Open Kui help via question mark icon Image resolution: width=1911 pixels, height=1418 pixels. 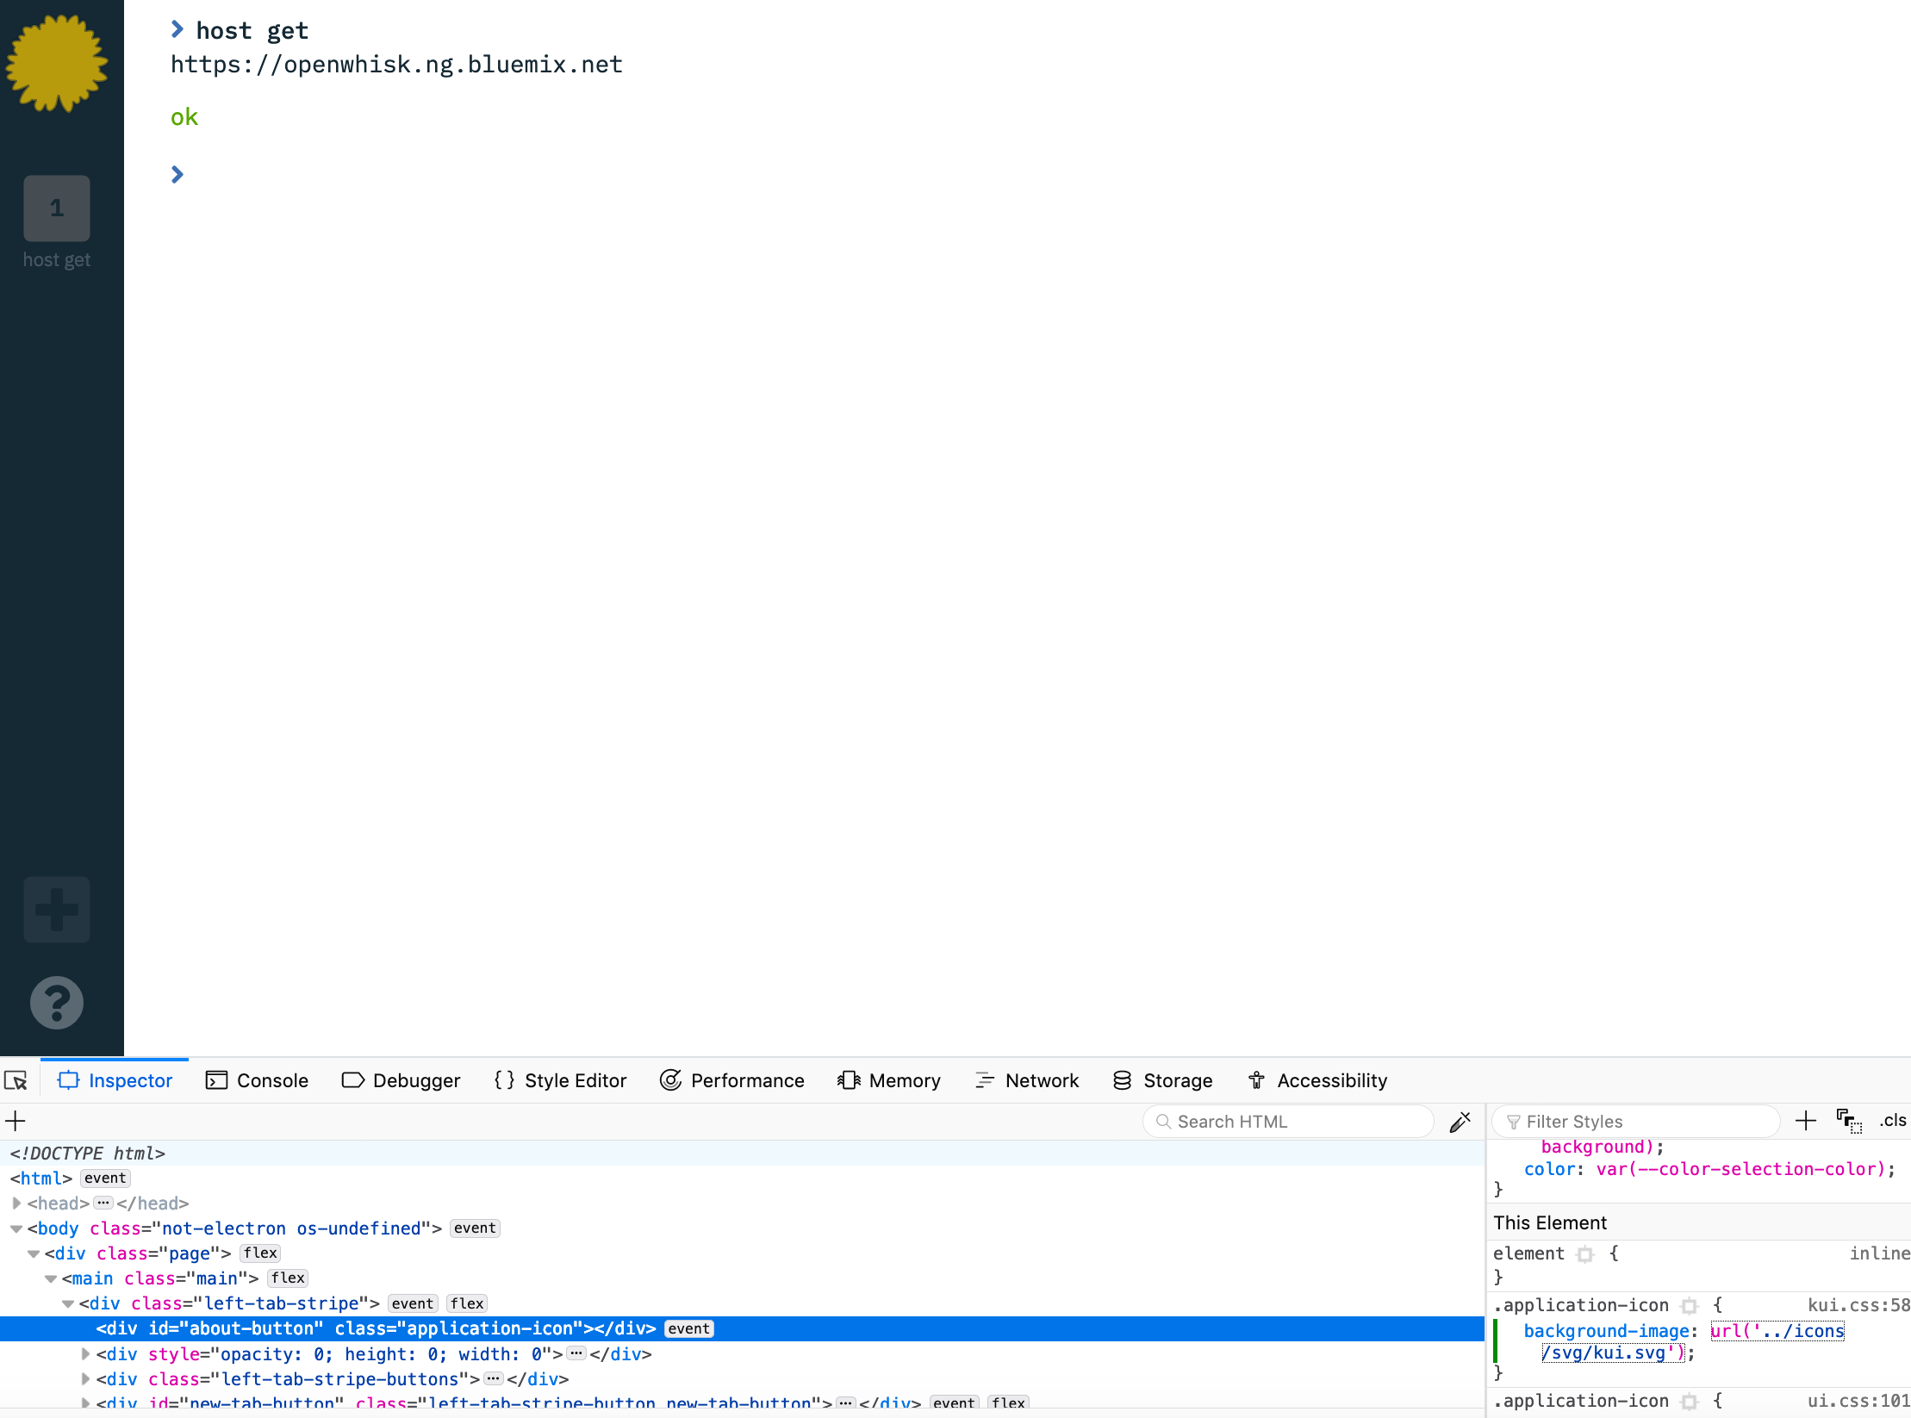point(57,1002)
